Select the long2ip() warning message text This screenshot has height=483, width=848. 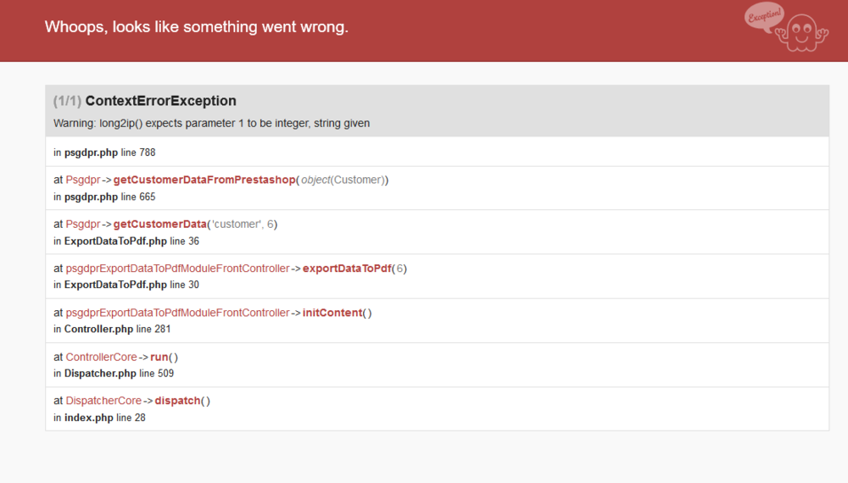click(x=211, y=123)
